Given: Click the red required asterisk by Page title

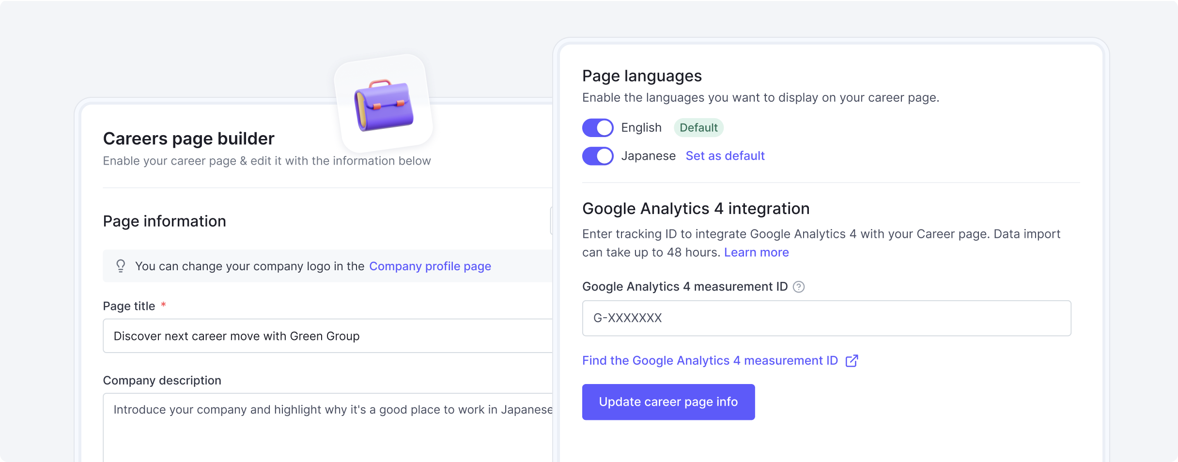Looking at the screenshot, I should (x=164, y=305).
